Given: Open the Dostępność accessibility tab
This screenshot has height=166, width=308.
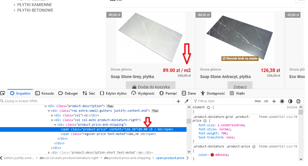Looking at the screenshot, I should click(x=213, y=93).
